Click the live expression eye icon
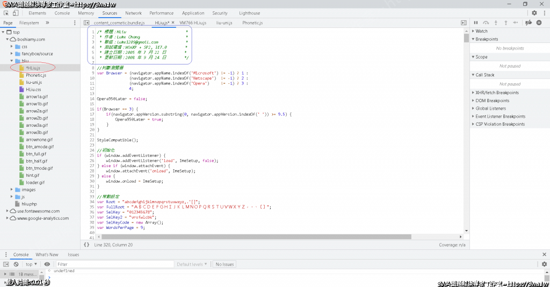 click(47, 264)
